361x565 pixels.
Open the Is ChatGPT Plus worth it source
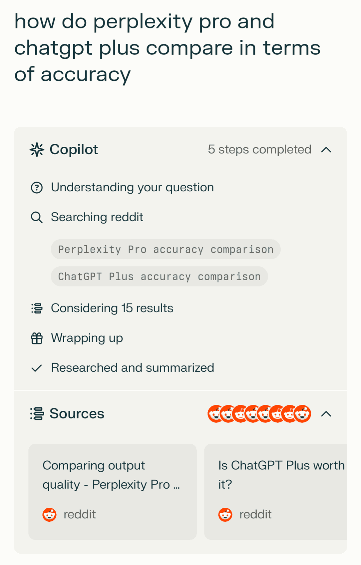click(x=276, y=492)
